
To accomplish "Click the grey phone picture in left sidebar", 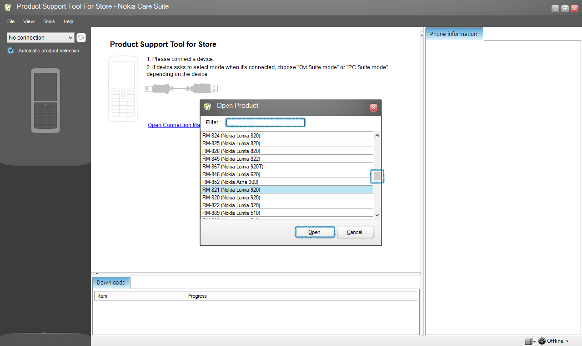I will pyautogui.click(x=45, y=100).
